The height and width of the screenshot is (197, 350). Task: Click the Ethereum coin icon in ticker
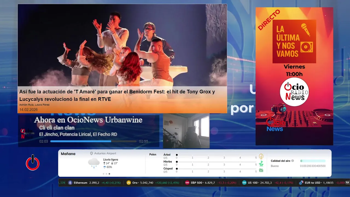coord(70,182)
